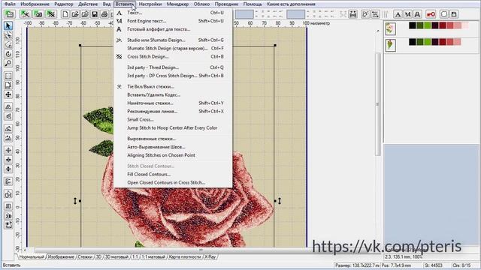Screen dimensions: 481x270
Task: Open the Менеджер menu
Action: 177,4
